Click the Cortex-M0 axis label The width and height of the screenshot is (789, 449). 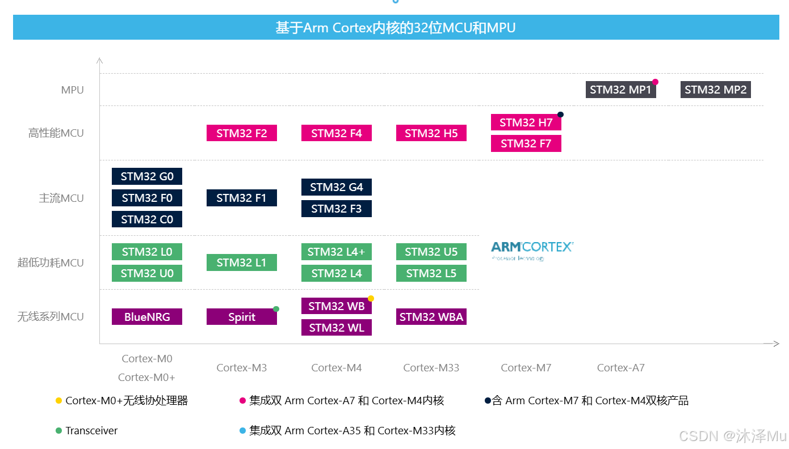(147, 358)
